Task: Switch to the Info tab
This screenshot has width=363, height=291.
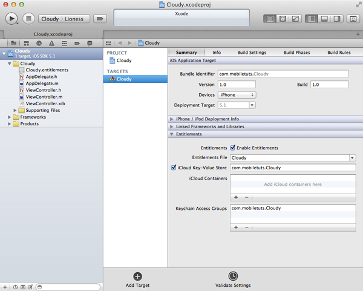Action: pyautogui.click(x=217, y=53)
